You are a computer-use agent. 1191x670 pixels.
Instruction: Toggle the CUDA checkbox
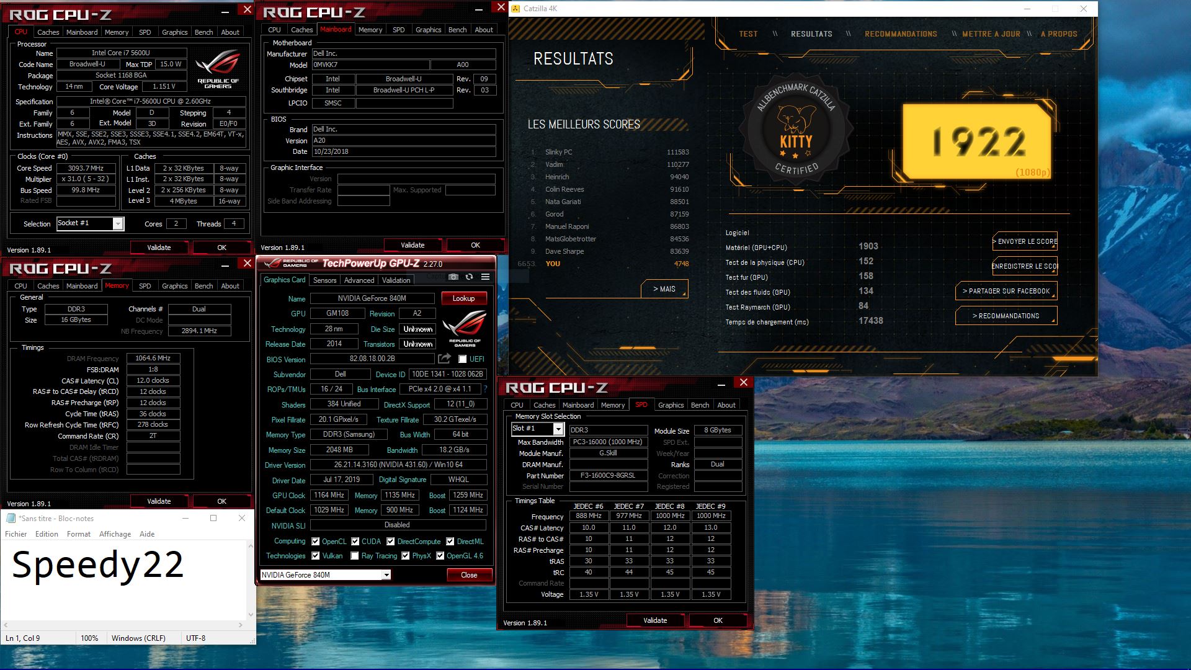[355, 542]
